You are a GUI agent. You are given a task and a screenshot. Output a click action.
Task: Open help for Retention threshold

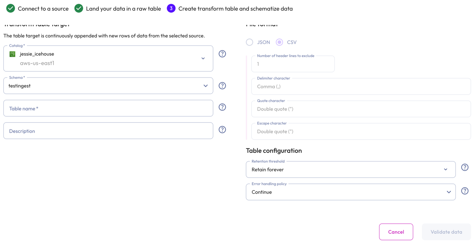(465, 167)
